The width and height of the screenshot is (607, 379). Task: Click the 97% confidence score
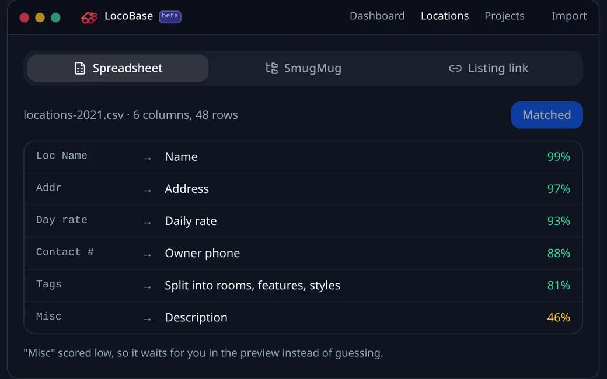(x=559, y=189)
